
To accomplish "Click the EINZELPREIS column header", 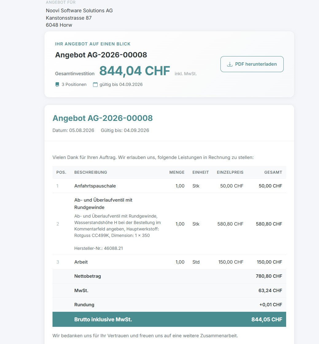I will [230, 172].
